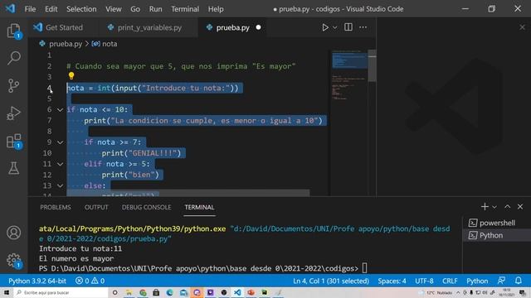Click the Python 3.9.2 64-bit interpreter selector

[37, 281]
